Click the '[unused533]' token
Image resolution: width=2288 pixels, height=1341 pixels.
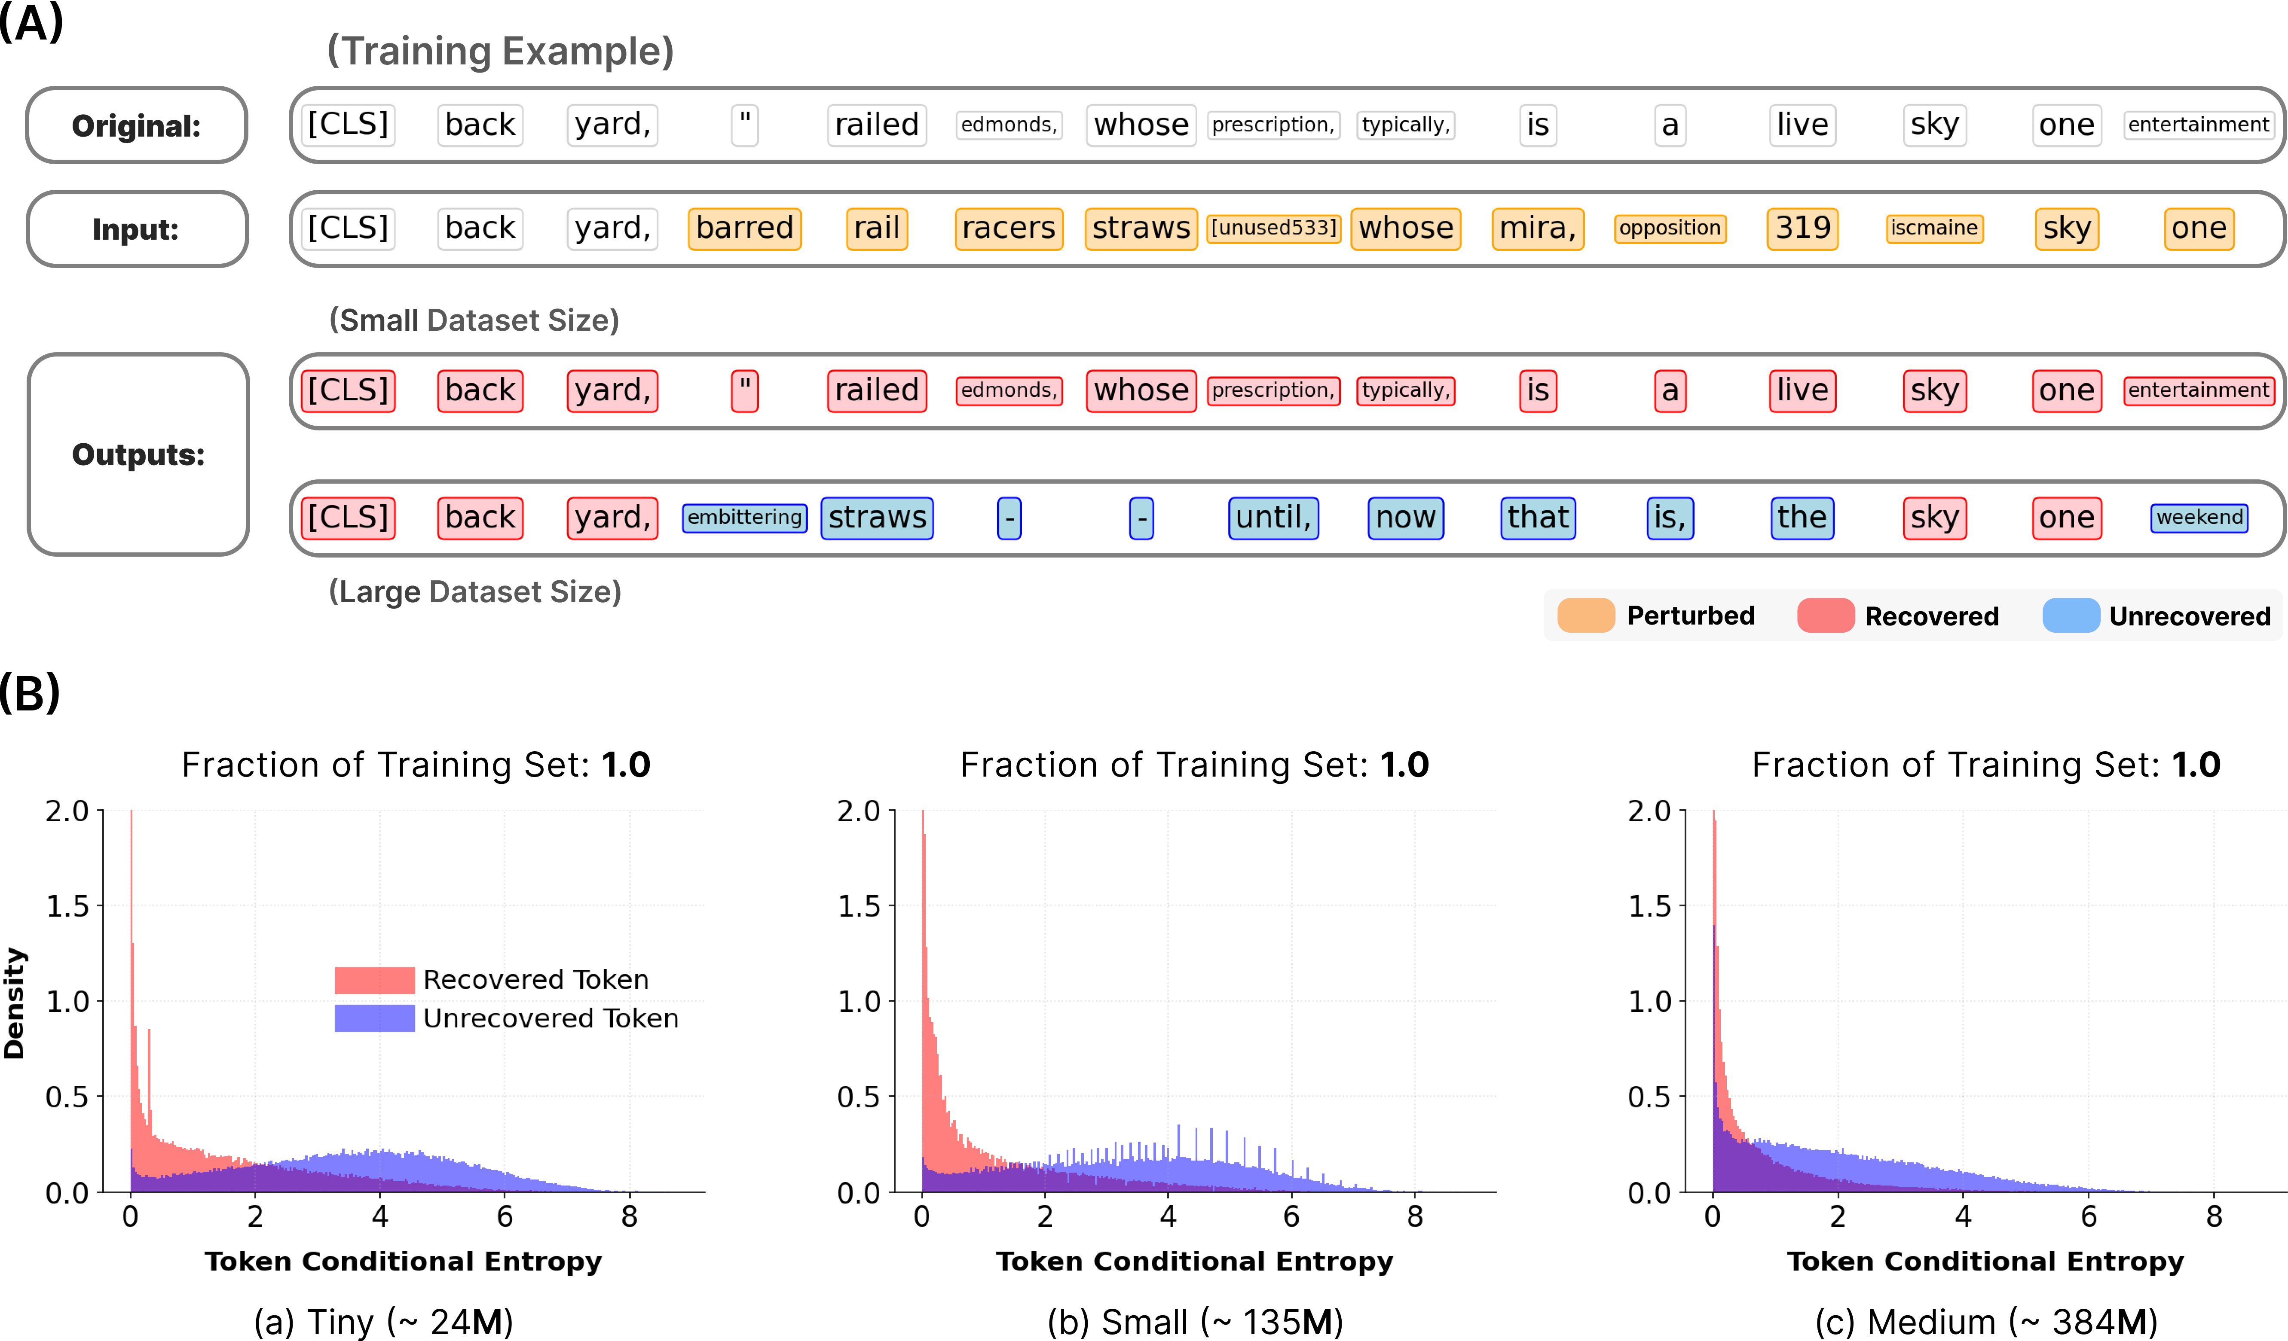1274,228
